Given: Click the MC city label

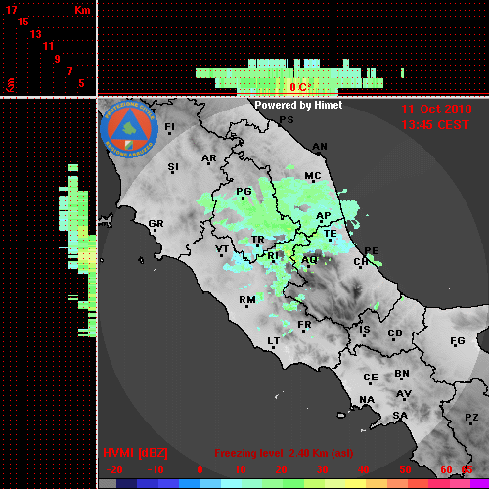Looking at the screenshot, I should pos(313,176).
